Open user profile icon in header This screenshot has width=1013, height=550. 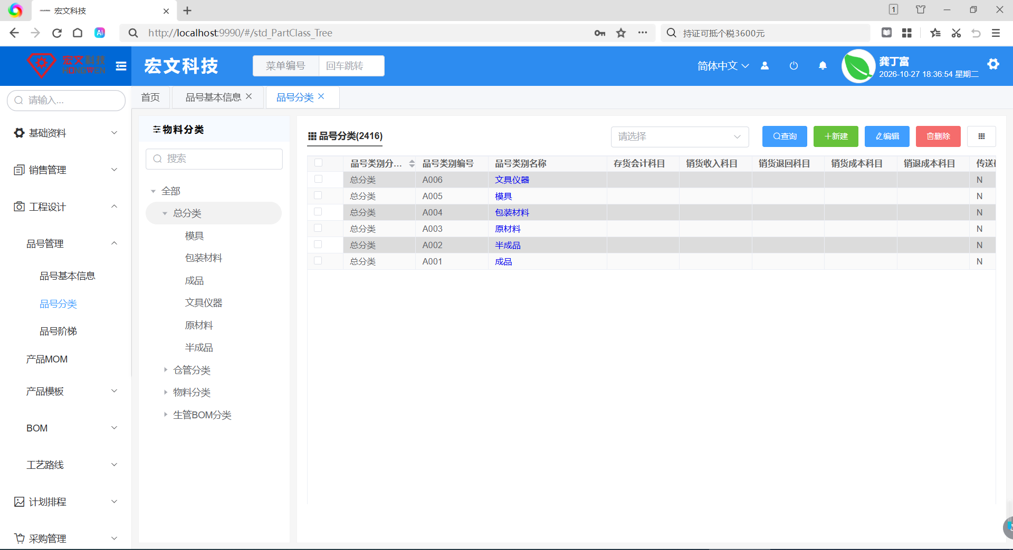click(764, 66)
